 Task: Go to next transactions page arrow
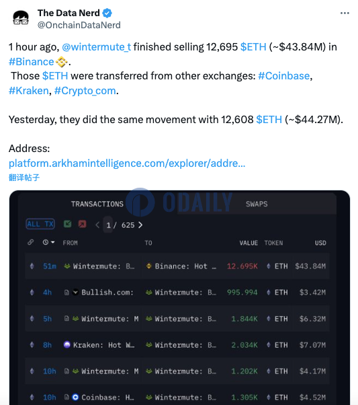(x=140, y=225)
